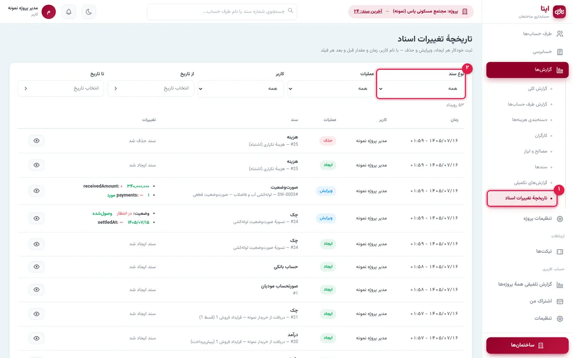View details of صورتحساب مودیان row
The width and height of the screenshot is (573, 358).
[x=37, y=289]
